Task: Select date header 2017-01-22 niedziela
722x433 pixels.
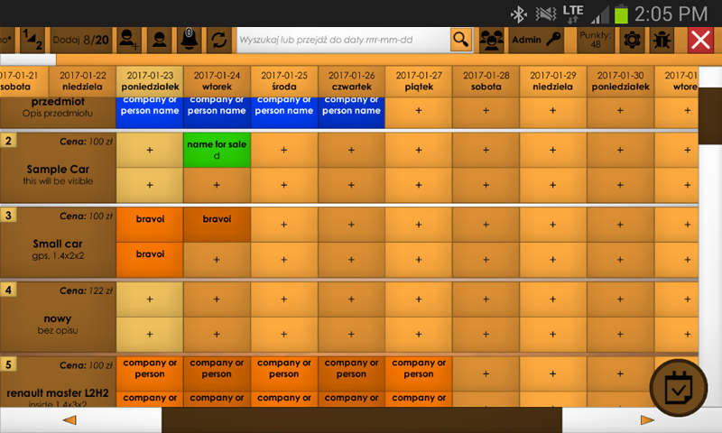Action: pos(82,81)
